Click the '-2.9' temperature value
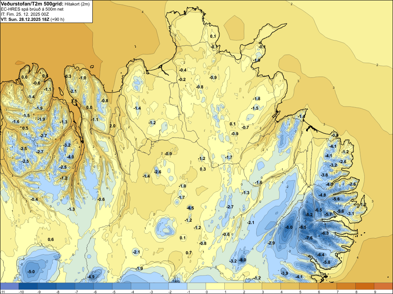Image resolution: width=393 pixels, height=294 pixels. pos(272,243)
